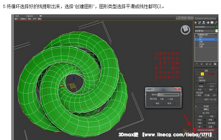The image size is (221, 140).
Task: Click the 插入顶点 button
Action: [206, 113]
